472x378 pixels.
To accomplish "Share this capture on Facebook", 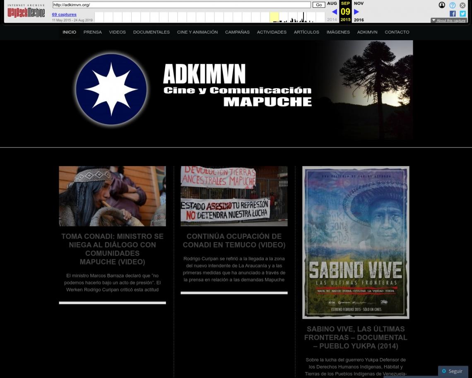I will 453,14.
